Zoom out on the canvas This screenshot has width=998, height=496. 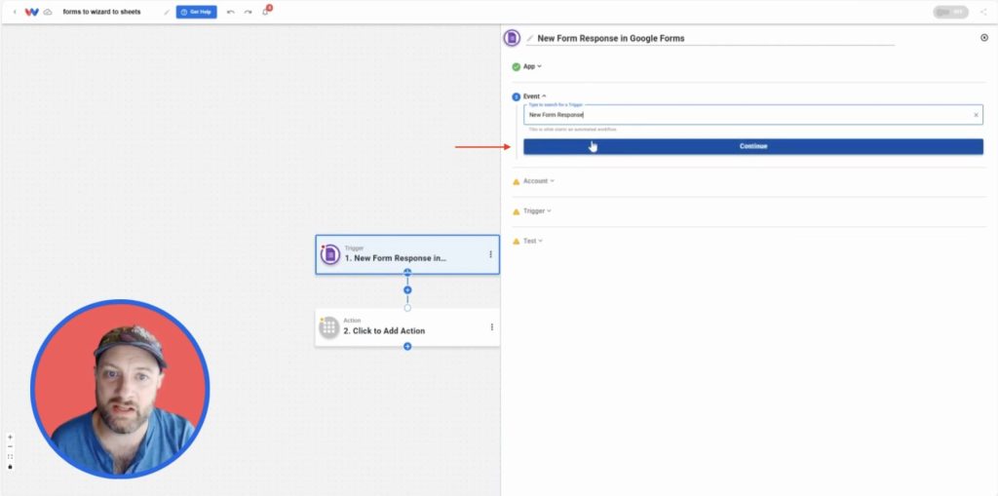point(10,447)
